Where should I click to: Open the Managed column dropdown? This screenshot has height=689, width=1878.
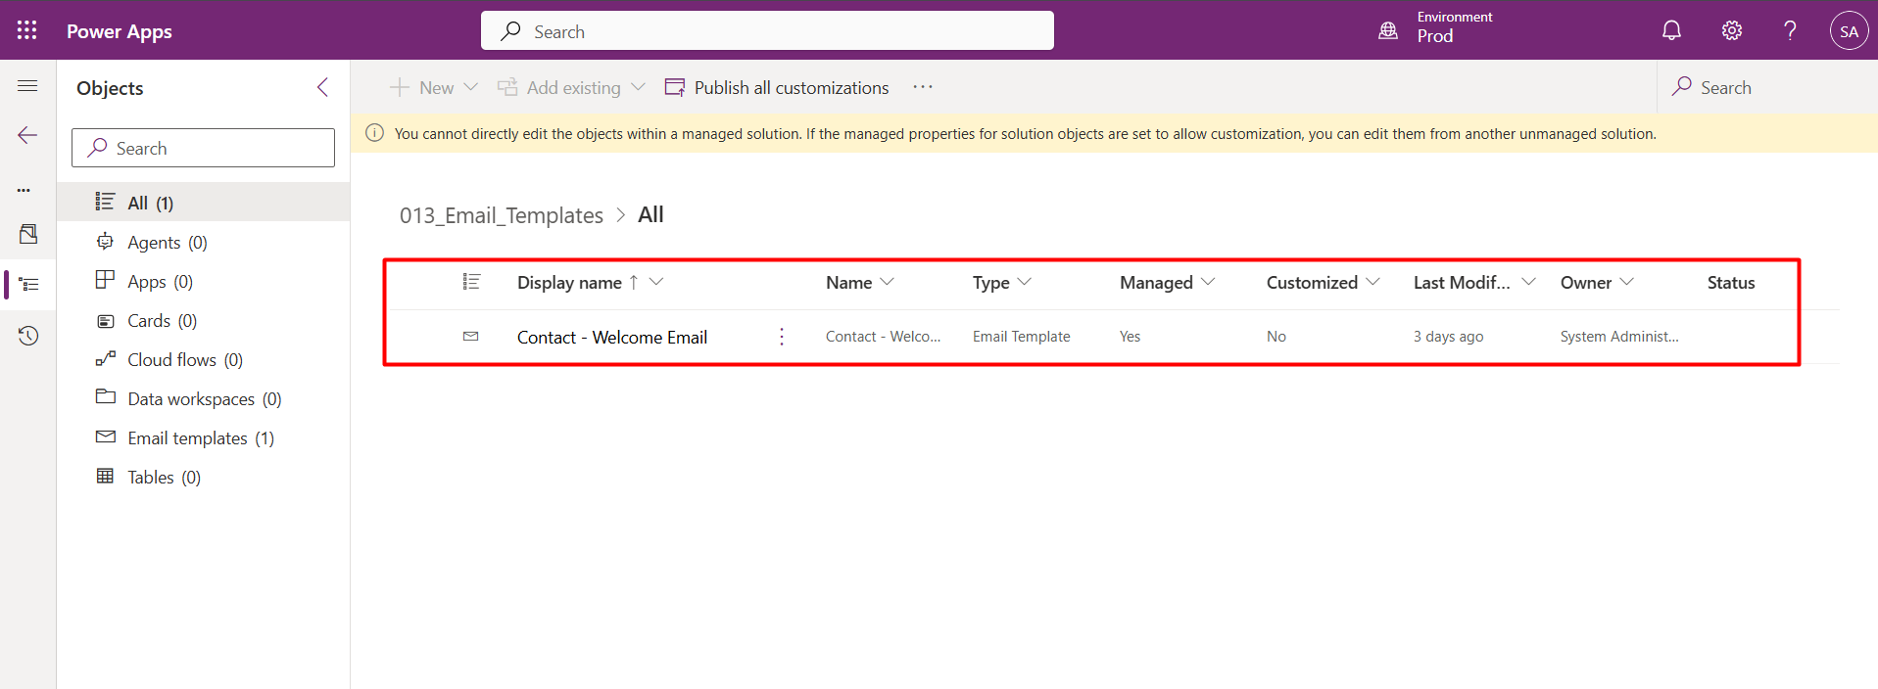[x=1208, y=282]
